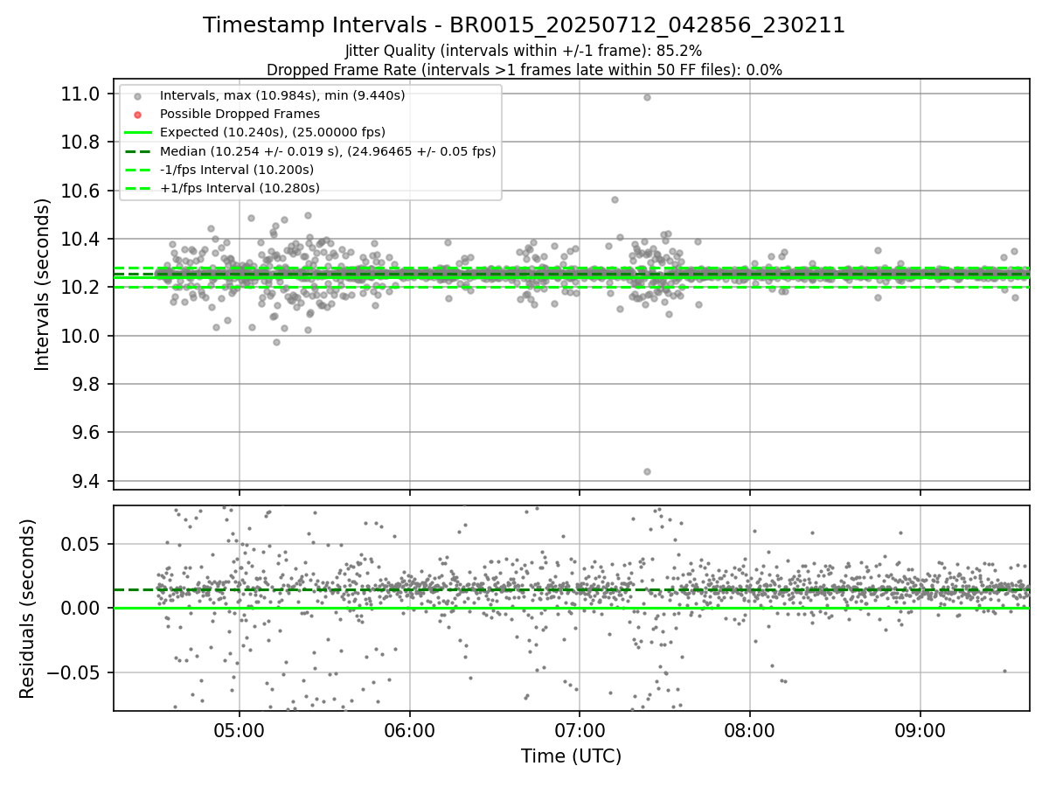Click the '0.05' residuals tick label

click(82, 544)
